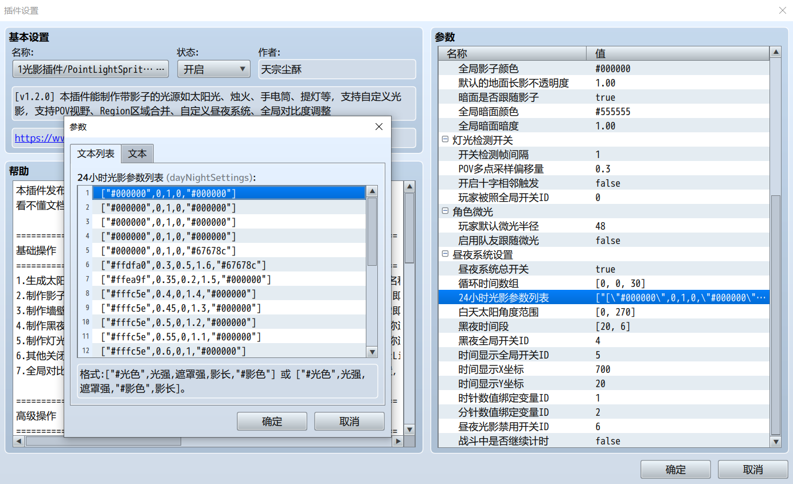This screenshot has height=484, width=793.
Task: Click the up arrow of the 帮助 panel scrollbar
Action: click(x=409, y=186)
